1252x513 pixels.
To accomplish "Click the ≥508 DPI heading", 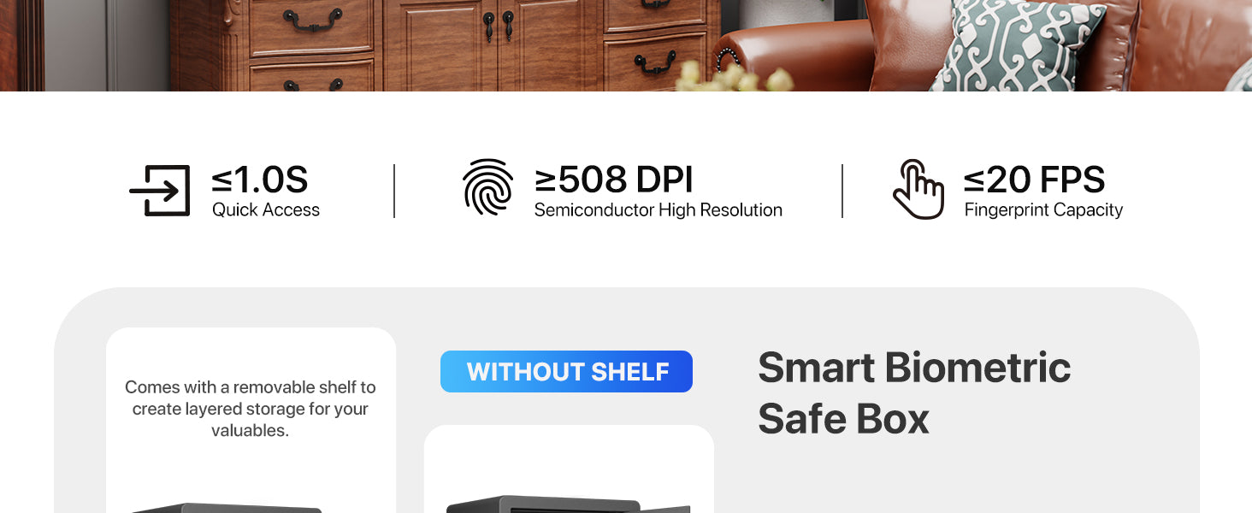I will (x=614, y=180).
